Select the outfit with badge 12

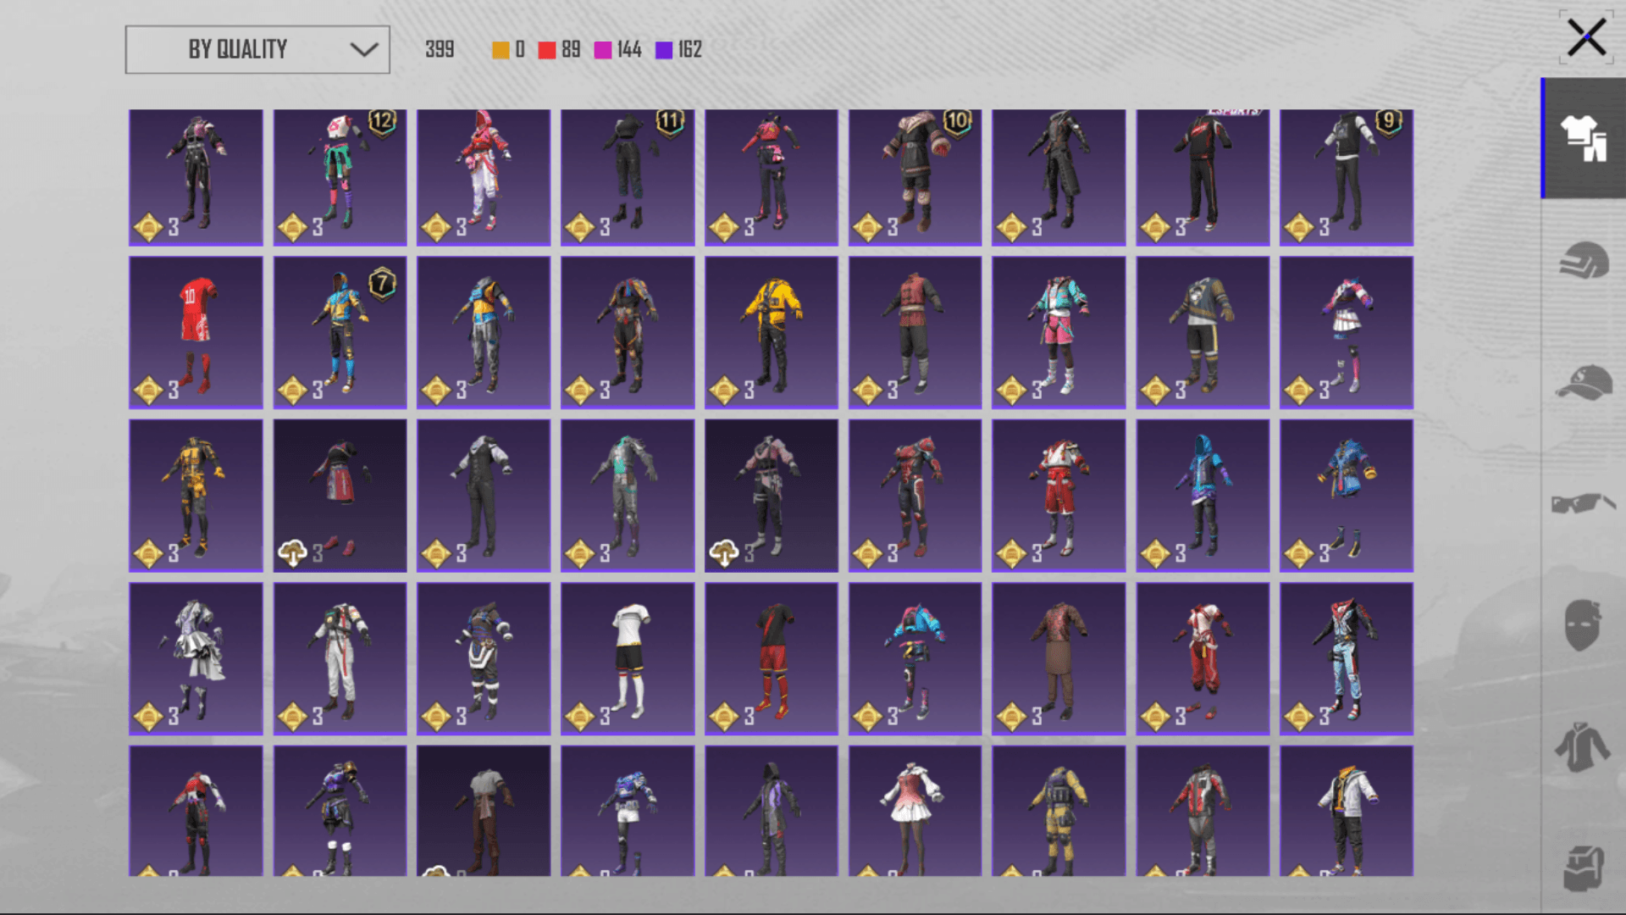click(340, 177)
